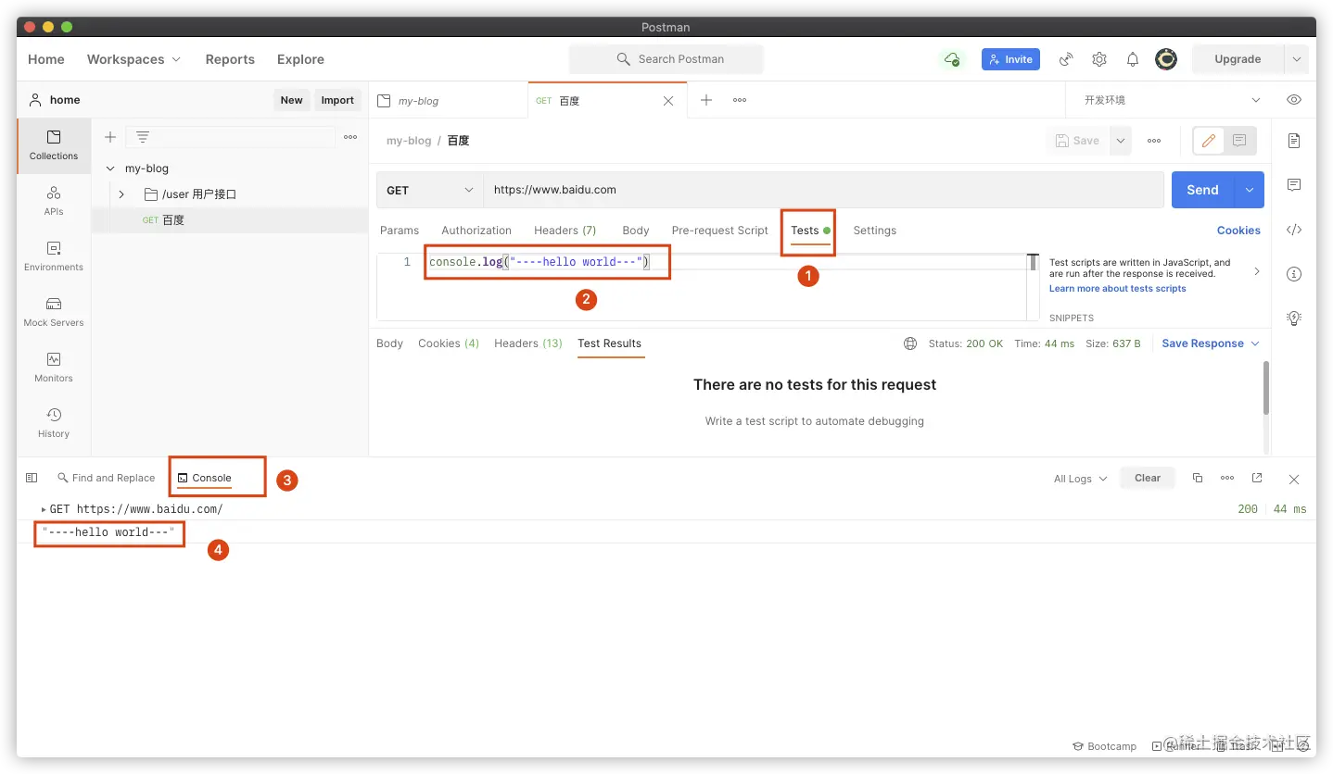Viewport: 1333px width, 774px height.
Task: Open the GET method dropdown
Action: pyautogui.click(x=430, y=190)
